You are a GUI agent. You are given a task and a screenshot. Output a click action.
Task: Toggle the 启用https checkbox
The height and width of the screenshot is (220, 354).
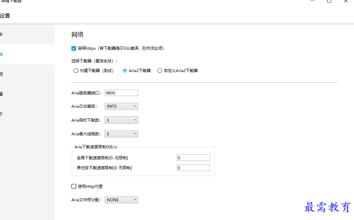(74, 48)
